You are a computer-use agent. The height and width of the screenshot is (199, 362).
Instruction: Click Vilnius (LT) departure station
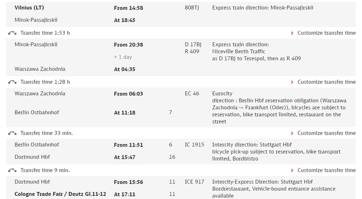29,8
